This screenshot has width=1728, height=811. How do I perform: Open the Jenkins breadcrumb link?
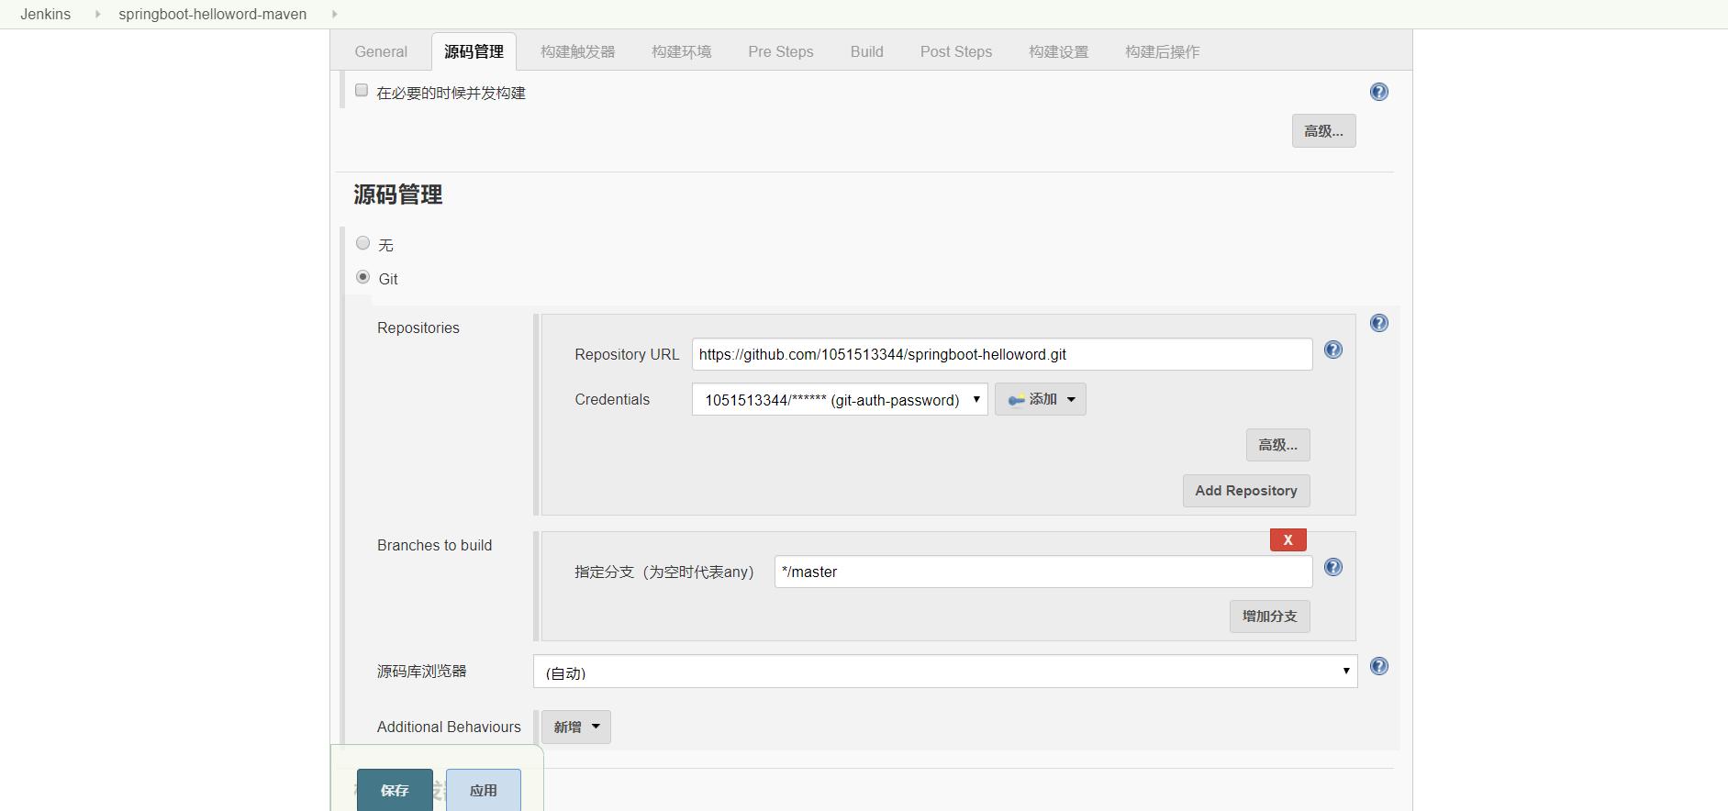pos(46,14)
